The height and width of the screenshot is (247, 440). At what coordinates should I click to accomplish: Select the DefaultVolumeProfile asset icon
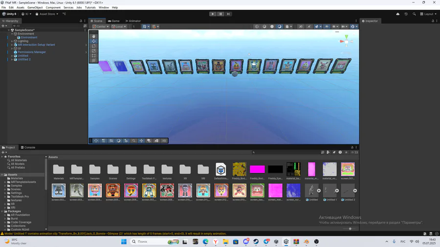click(221, 170)
